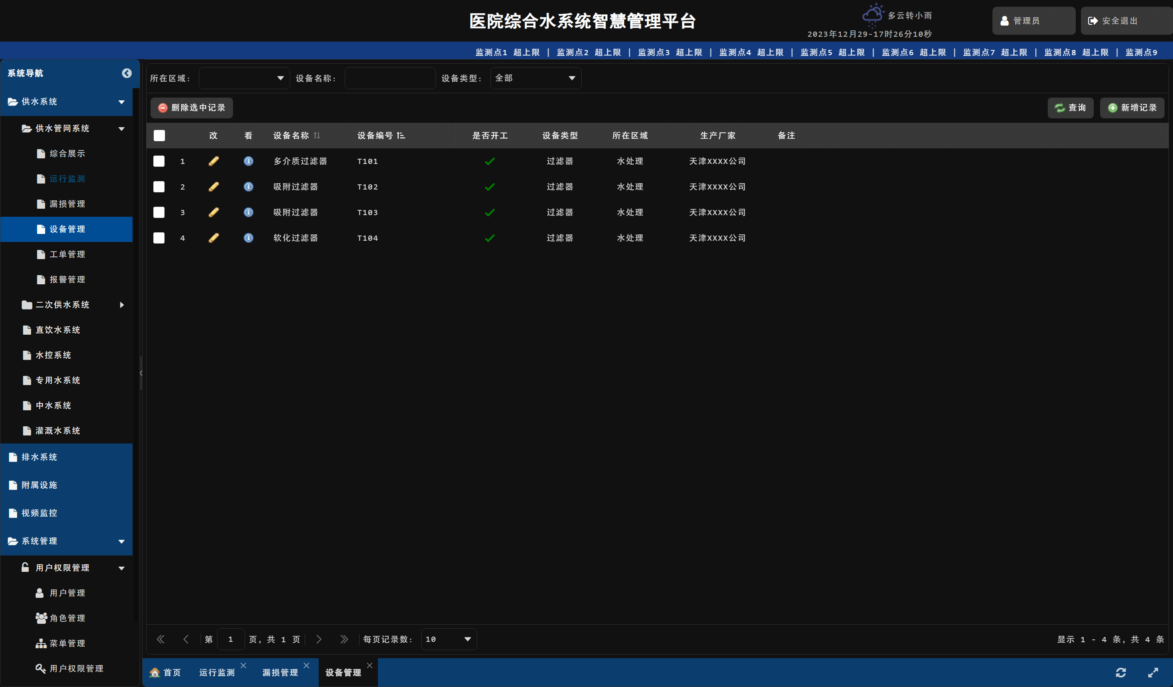Image resolution: width=1173 pixels, height=687 pixels.
Task: Click the 删除选中记录 button
Action: 191,108
